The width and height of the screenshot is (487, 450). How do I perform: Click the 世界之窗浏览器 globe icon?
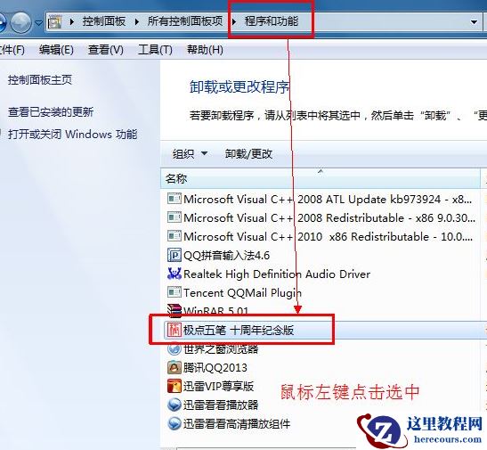point(175,349)
